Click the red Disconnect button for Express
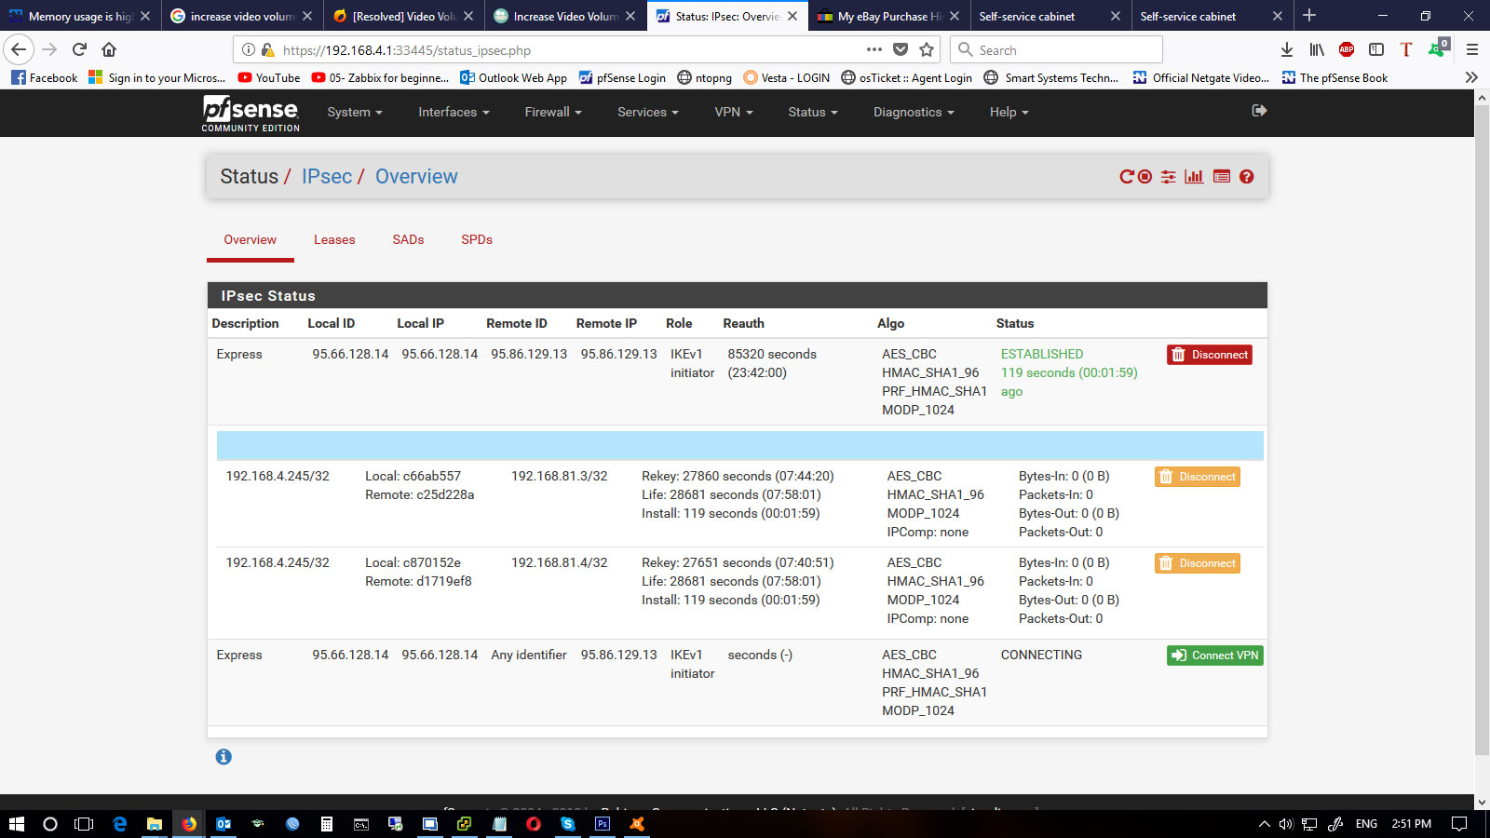This screenshot has width=1490, height=838. coord(1209,355)
